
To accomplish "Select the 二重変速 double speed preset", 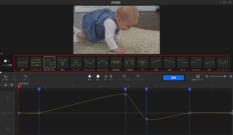I will coord(129,62).
